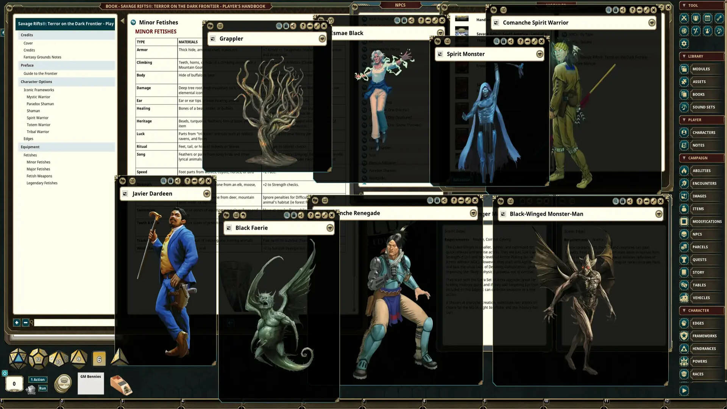The image size is (727, 409).
Task: Click the d12 die icon
Action: pyautogui.click(x=38, y=359)
